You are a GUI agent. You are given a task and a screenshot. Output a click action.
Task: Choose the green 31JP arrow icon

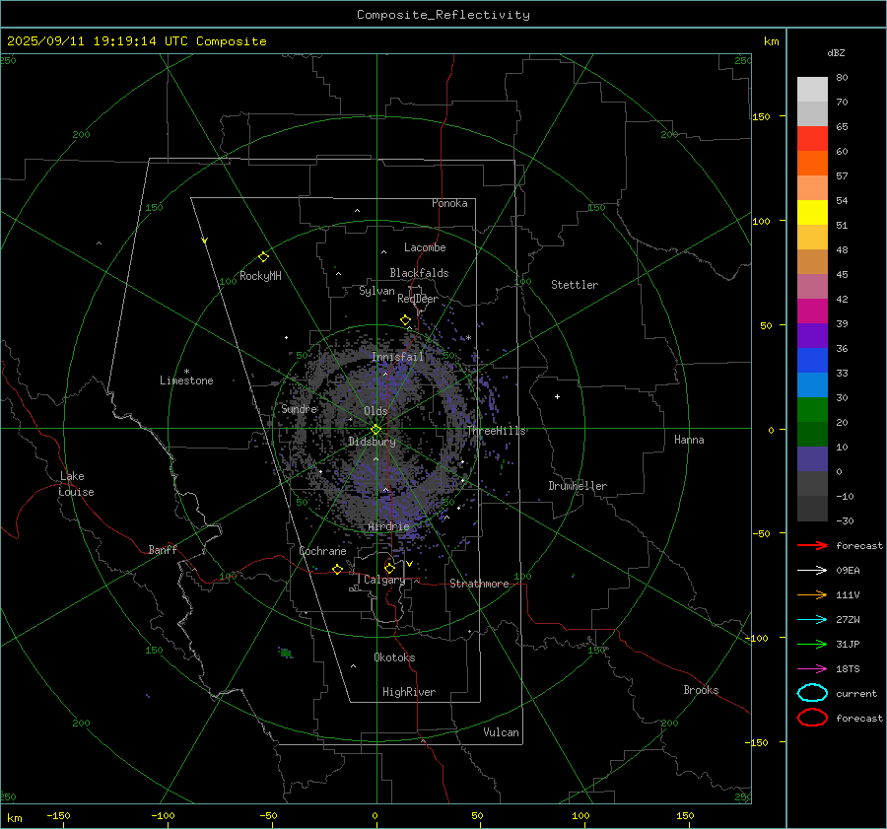click(x=812, y=644)
